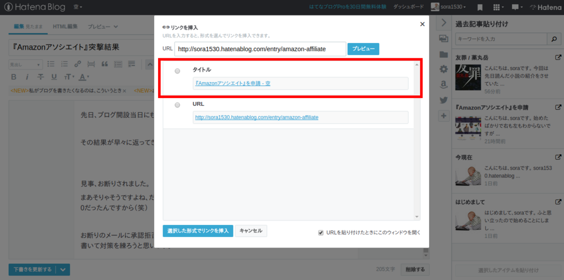Select the 今現在 article thumbnail
This screenshot has width=564, height=280.
tap(468, 177)
